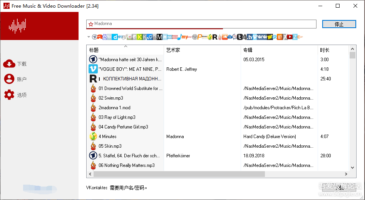
Task: Click vertical scrollbar down arrow
Action: coord(352,167)
